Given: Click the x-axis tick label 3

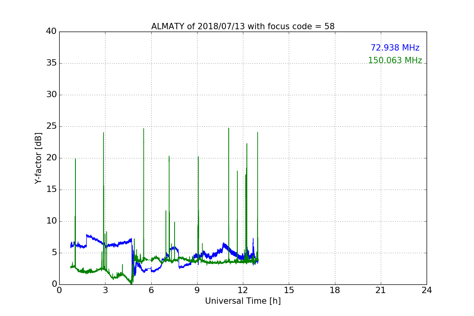Looking at the screenshot, I should point(105,290).
